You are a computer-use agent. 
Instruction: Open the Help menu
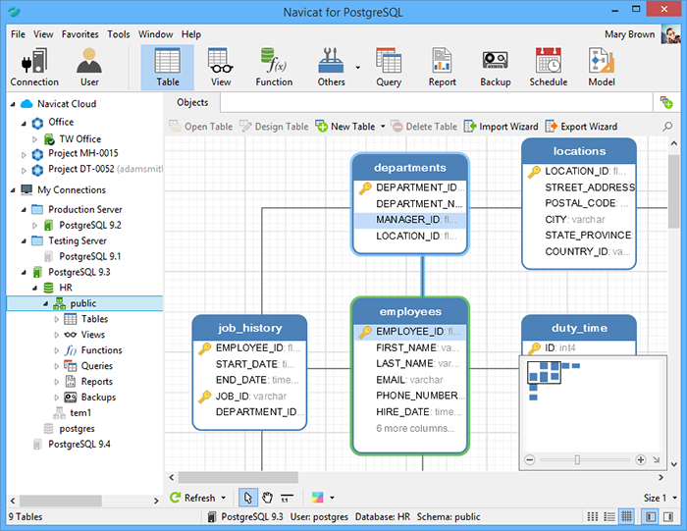(191, 34)
